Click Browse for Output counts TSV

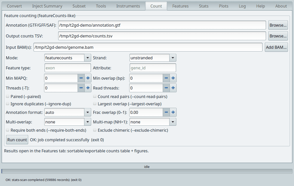[278, 36]
